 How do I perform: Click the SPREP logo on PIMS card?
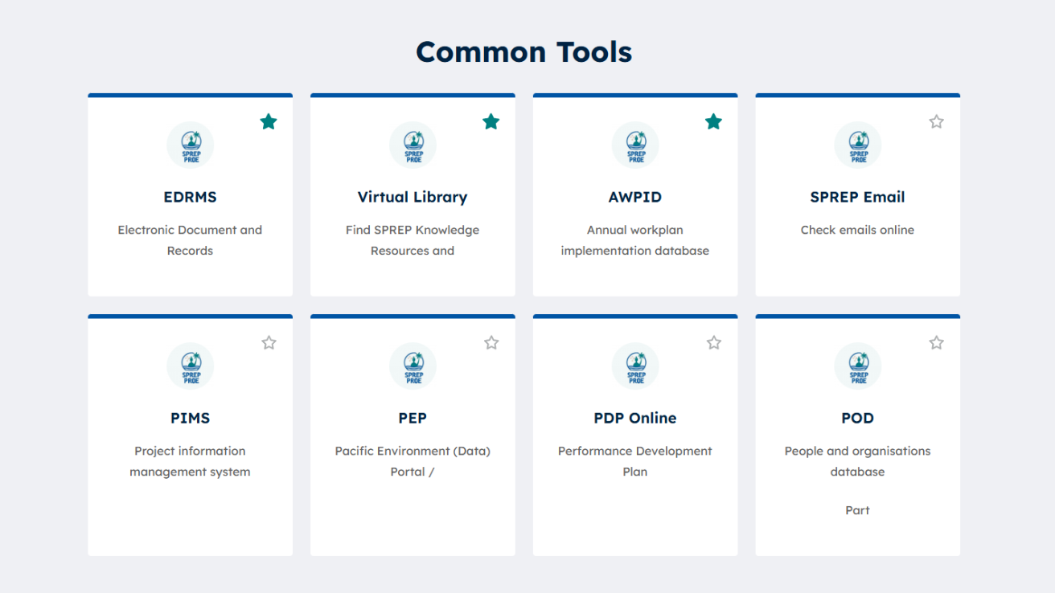(x=191, y=366)
